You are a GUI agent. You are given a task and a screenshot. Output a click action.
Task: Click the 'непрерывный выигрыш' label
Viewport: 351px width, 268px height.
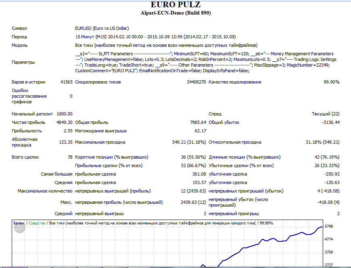coord(99,214)
